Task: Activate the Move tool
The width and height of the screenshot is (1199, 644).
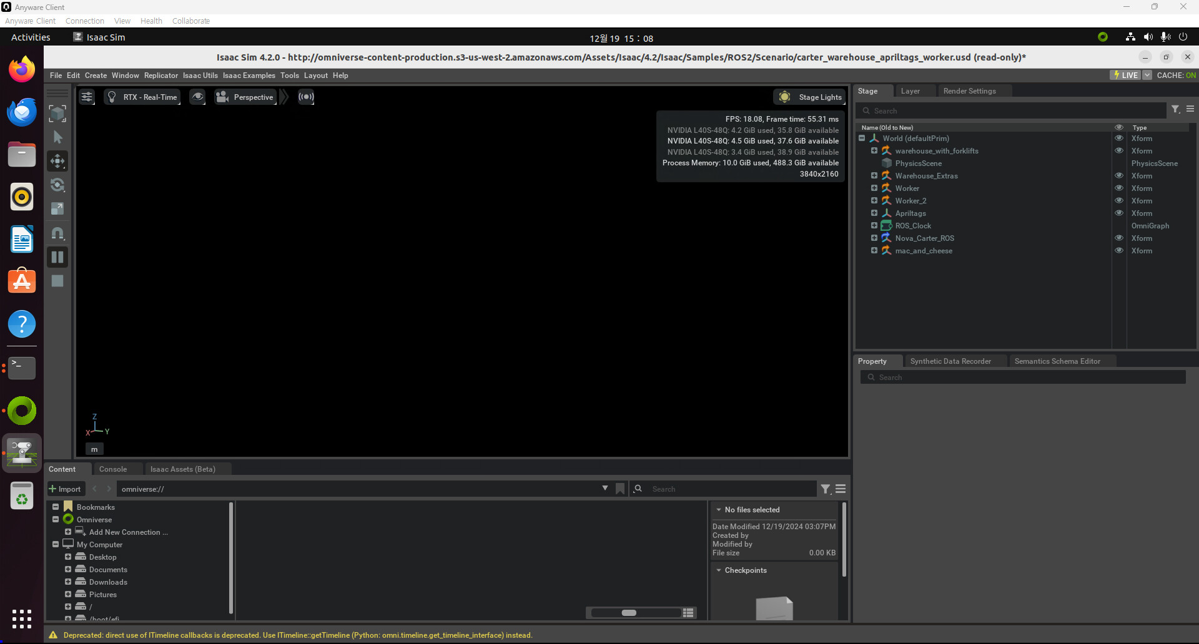Action: tap(57, 161)
